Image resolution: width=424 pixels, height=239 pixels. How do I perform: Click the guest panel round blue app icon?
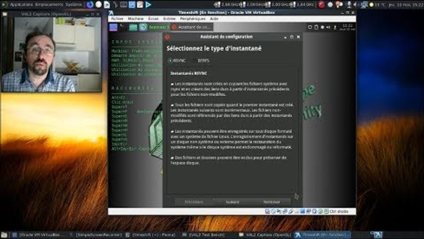tap(143, 27)
